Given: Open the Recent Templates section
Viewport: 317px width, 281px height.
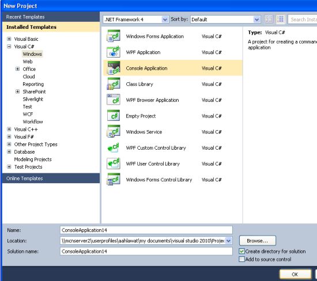Looking at the screenshot, I should pyautogui.click(x=51, y=17).
